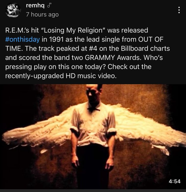Tap the bow tie on the man in video
The image size is (186, 192).
pos(93,109)
